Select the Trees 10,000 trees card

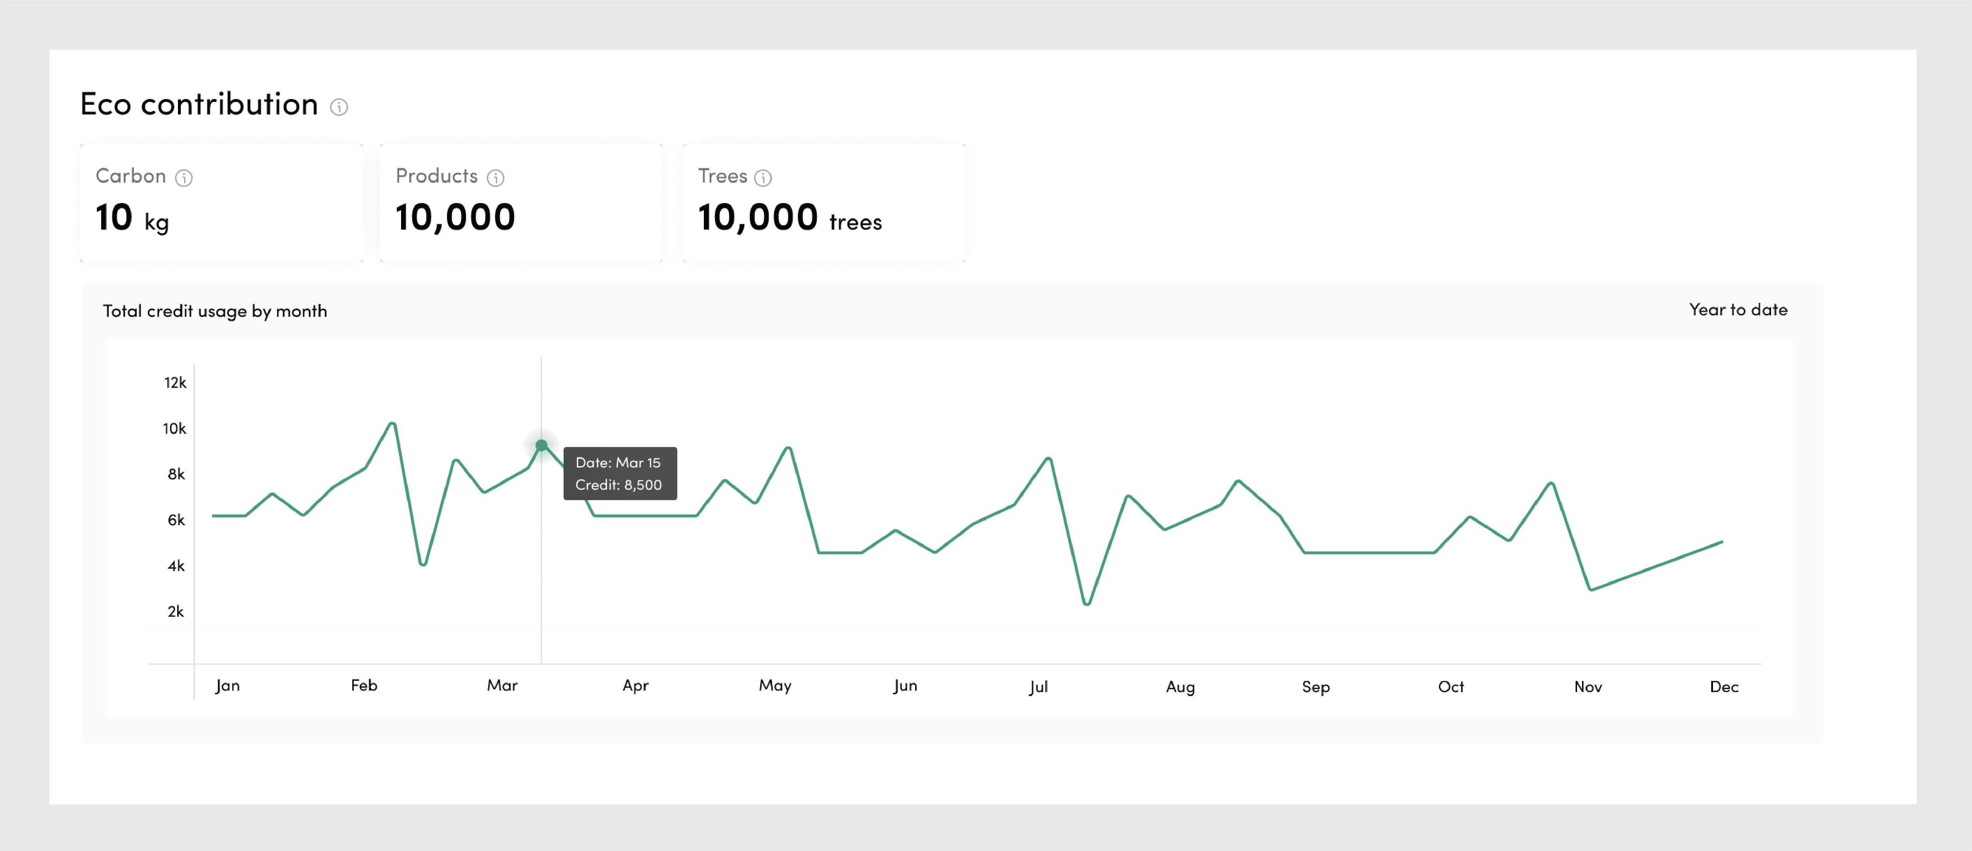824,203
